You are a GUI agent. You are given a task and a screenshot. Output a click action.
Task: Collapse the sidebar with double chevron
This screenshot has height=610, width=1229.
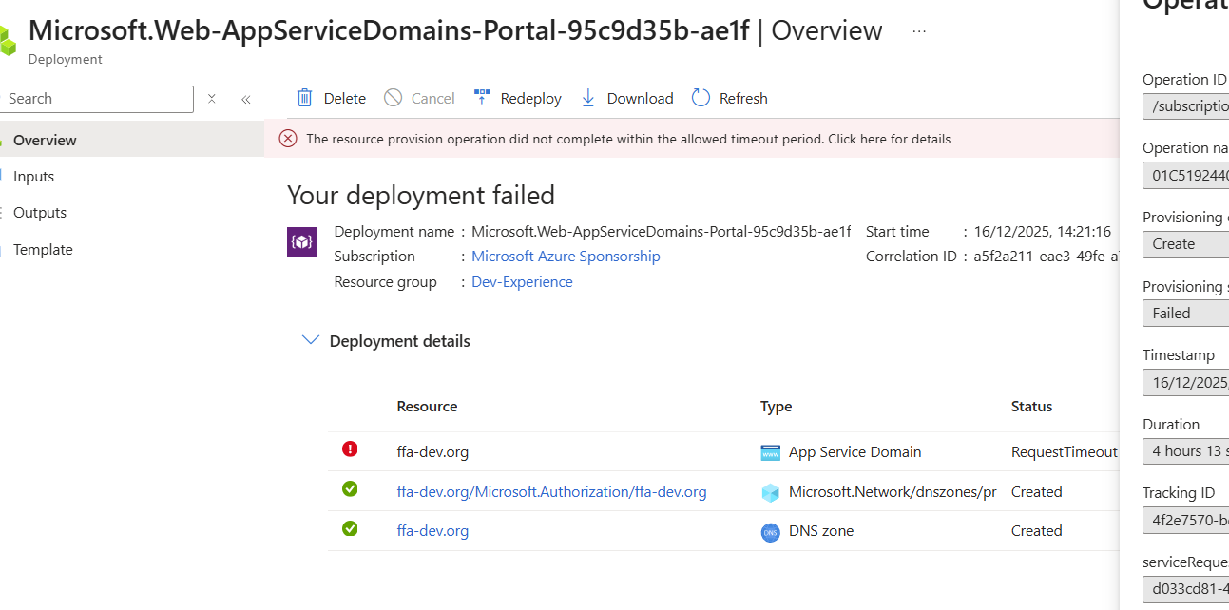tap(245, 99)
